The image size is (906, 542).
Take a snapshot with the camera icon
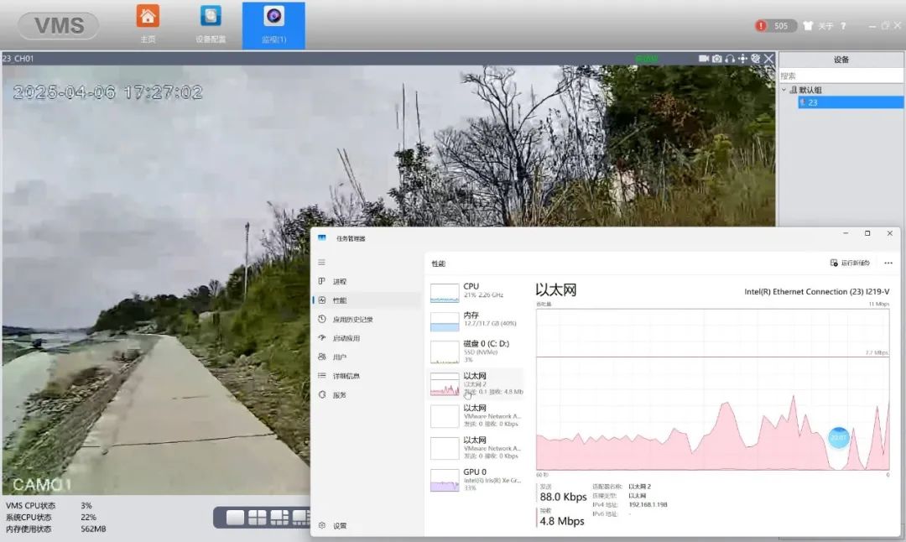pos(716,59)
